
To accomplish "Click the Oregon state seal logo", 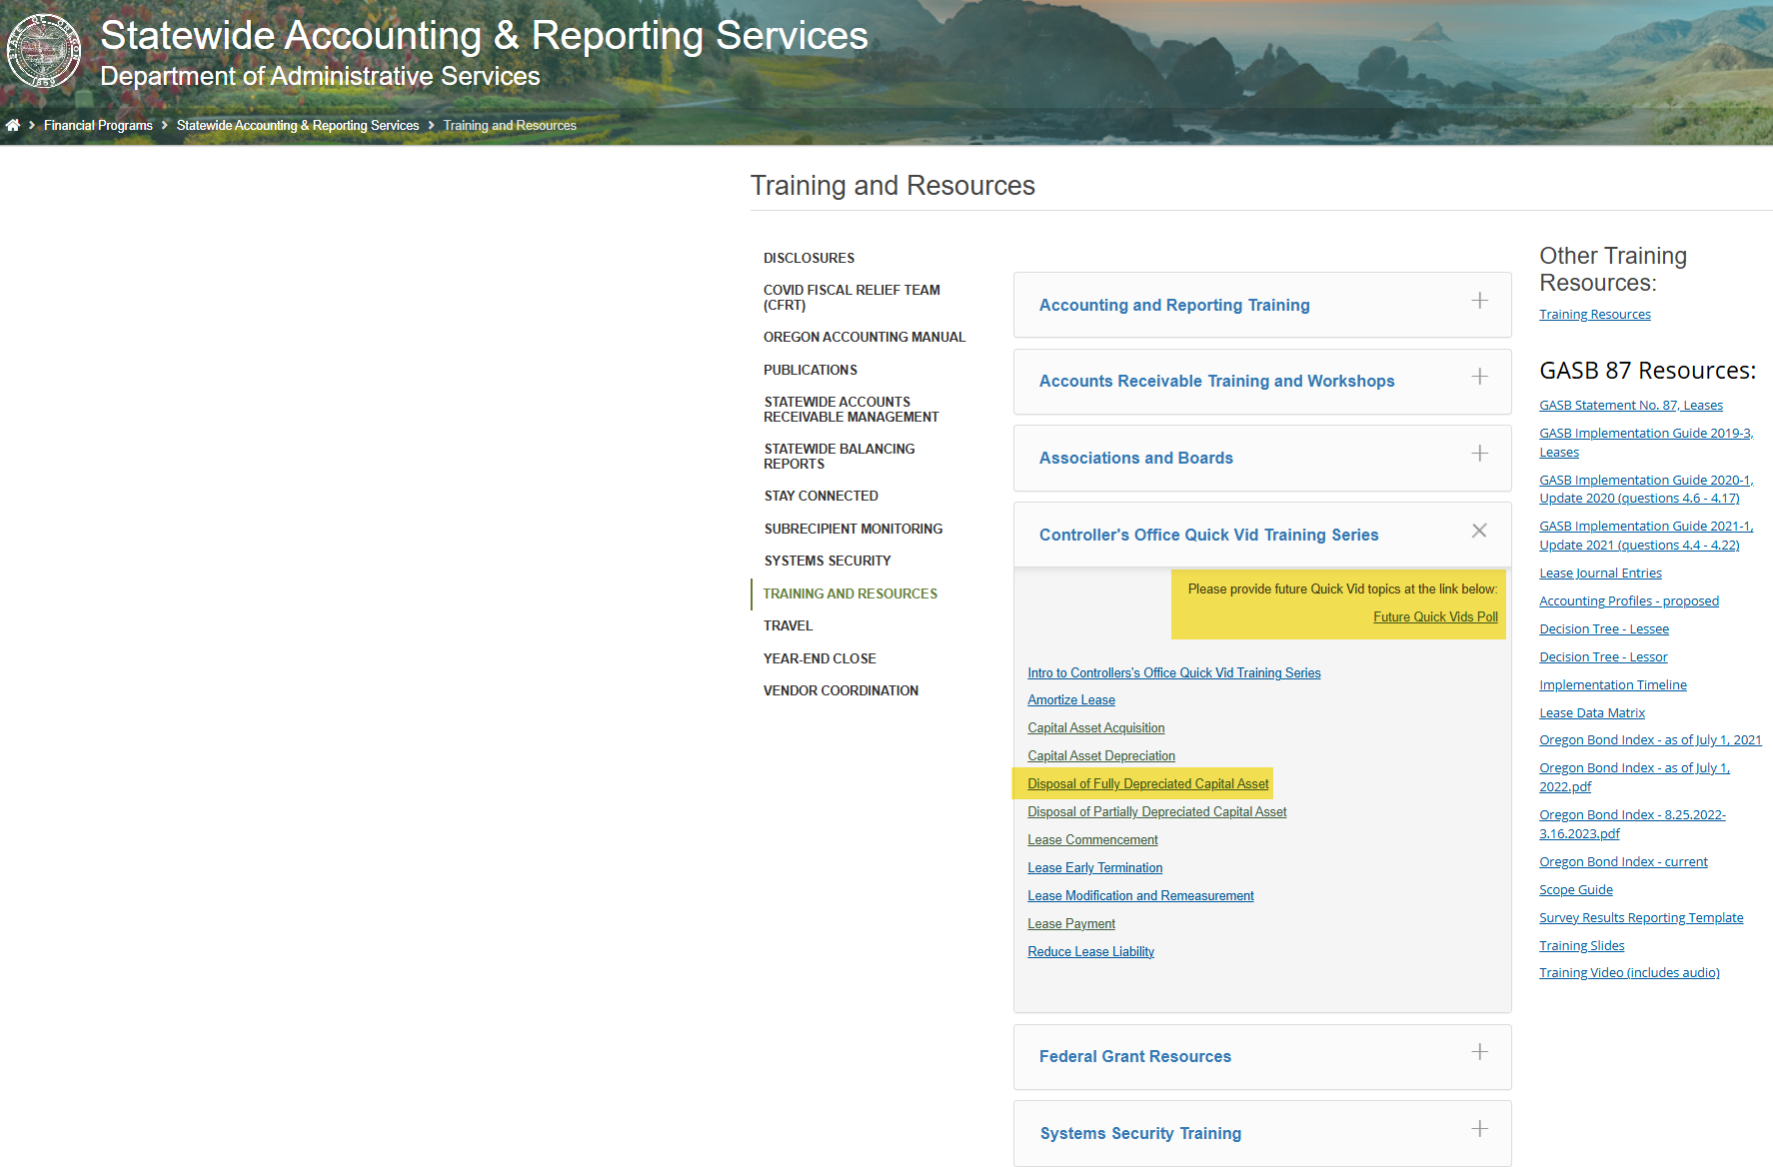I will click(43, 51).
